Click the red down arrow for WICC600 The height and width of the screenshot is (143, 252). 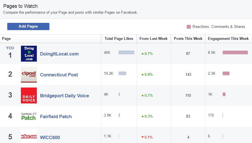point(142,137)
